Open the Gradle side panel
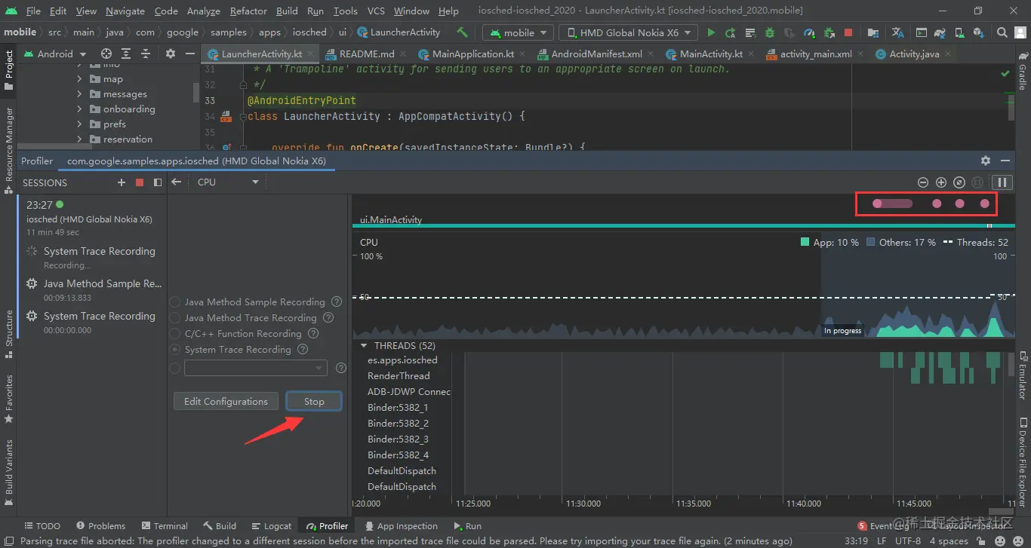Screen dimensions: 1031x548 point(1023,70)
